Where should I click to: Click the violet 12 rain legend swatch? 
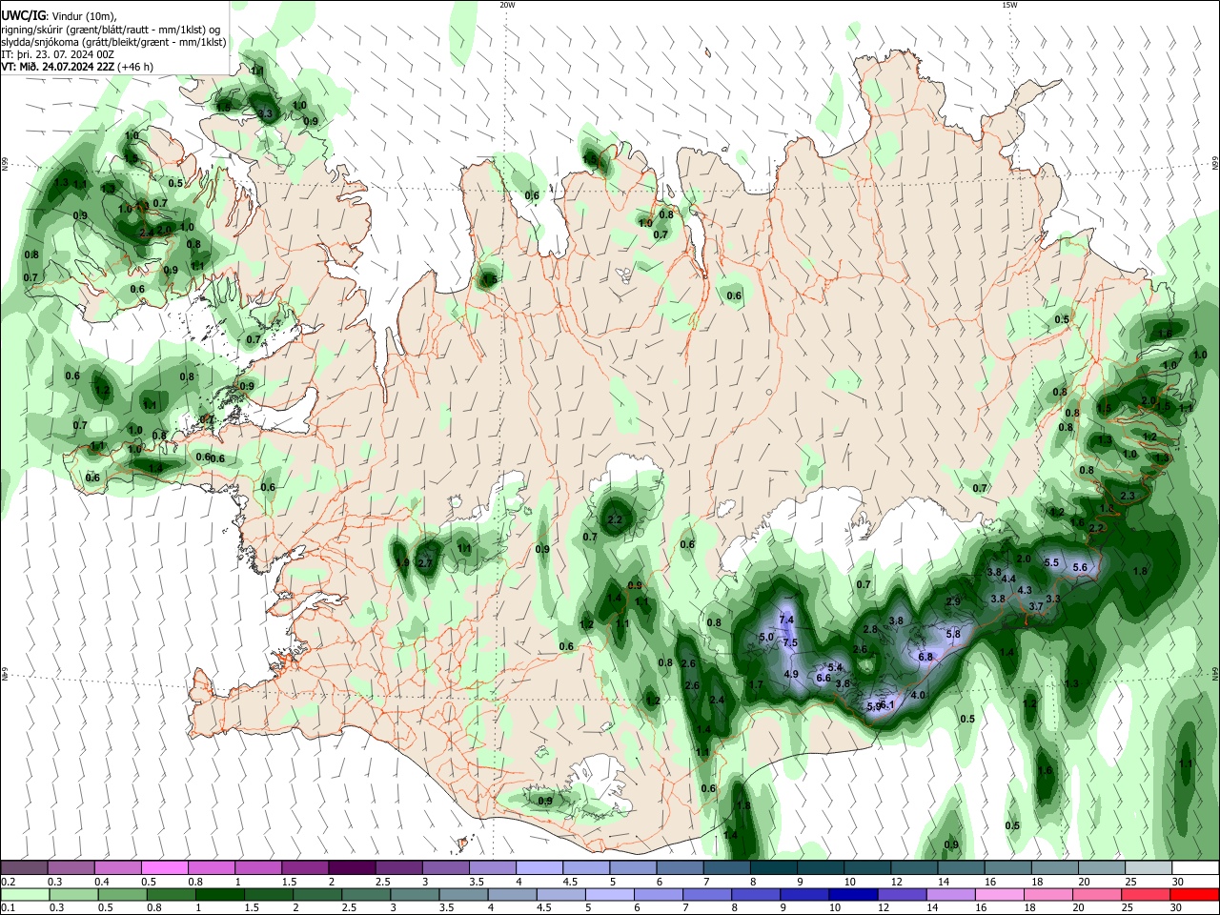[x=903, y=895]
